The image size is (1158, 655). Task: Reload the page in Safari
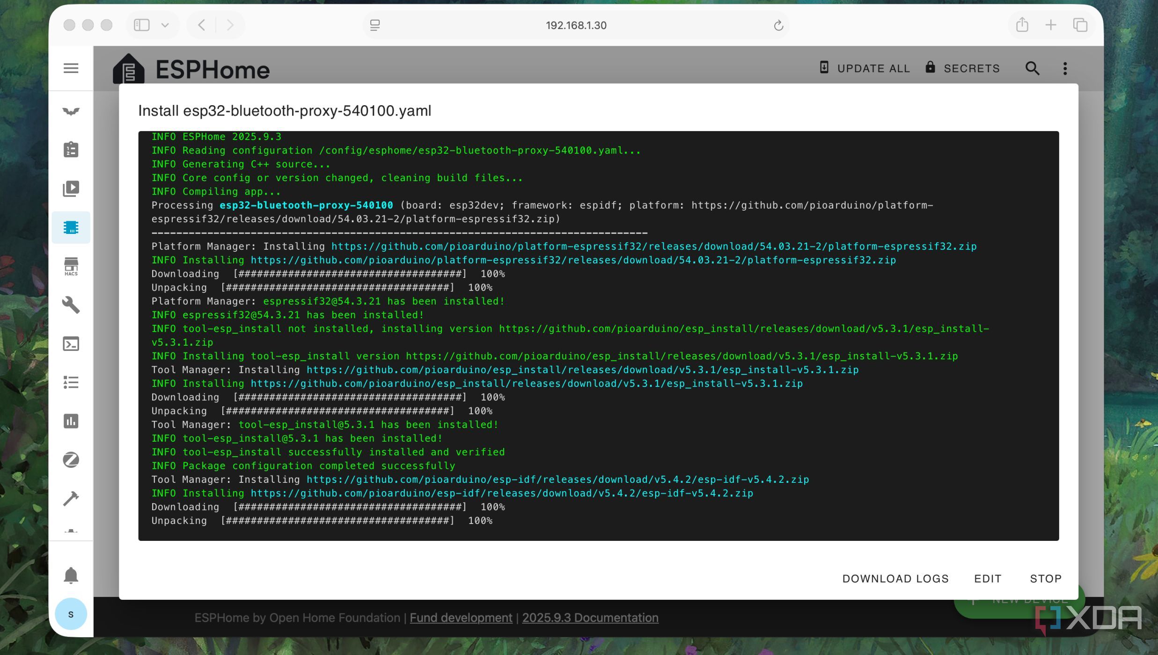point(778,25)
